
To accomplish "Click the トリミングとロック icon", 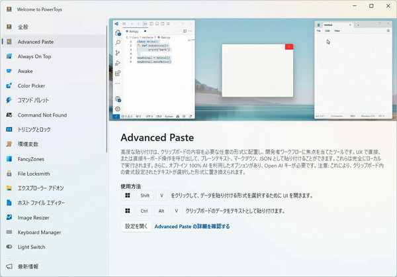I will [9, 129].
